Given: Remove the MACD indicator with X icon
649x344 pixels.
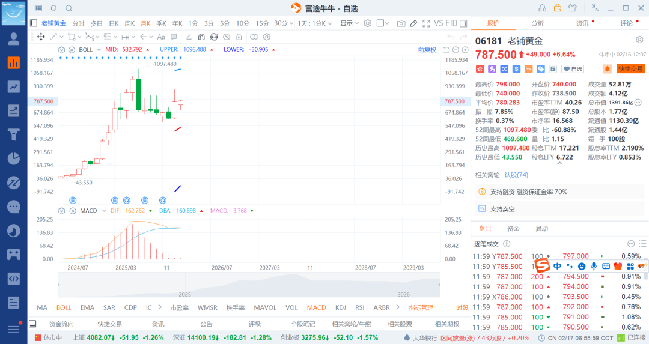Looking at the screenshot, I should click(73, 211).
